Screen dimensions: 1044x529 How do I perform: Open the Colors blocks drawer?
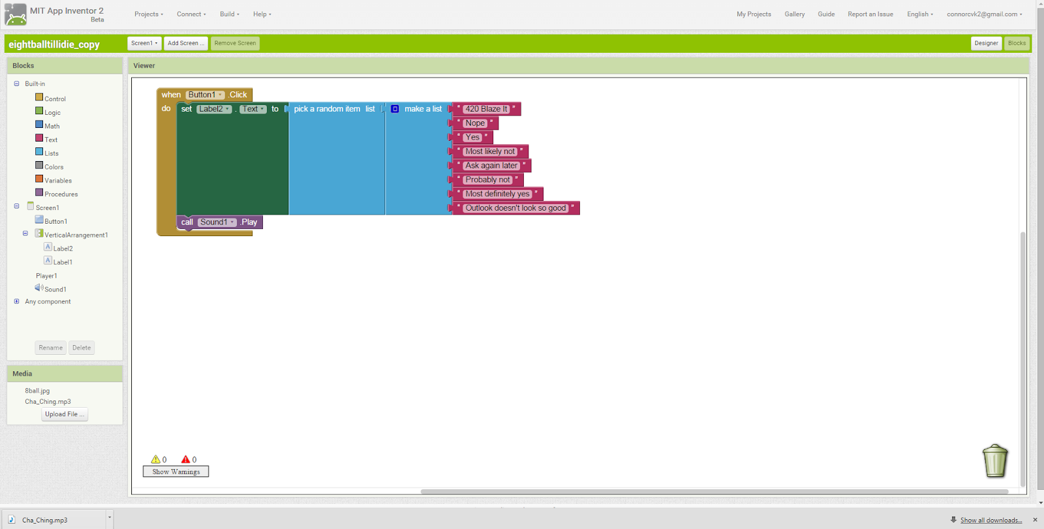[x=54, y=167]
